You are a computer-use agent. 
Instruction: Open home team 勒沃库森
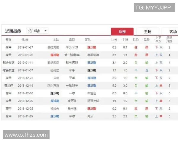pyautogui.click(x=53, y=63)
